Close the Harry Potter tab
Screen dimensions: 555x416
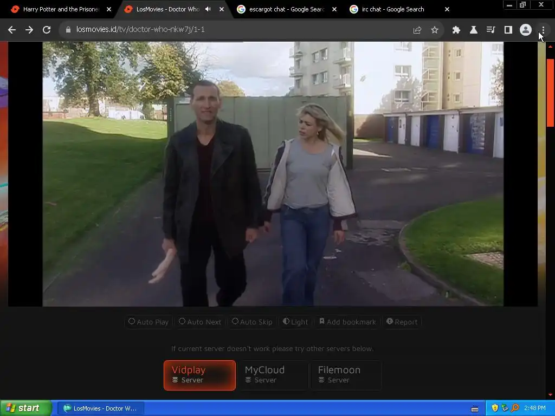click(x=109, y=9)
